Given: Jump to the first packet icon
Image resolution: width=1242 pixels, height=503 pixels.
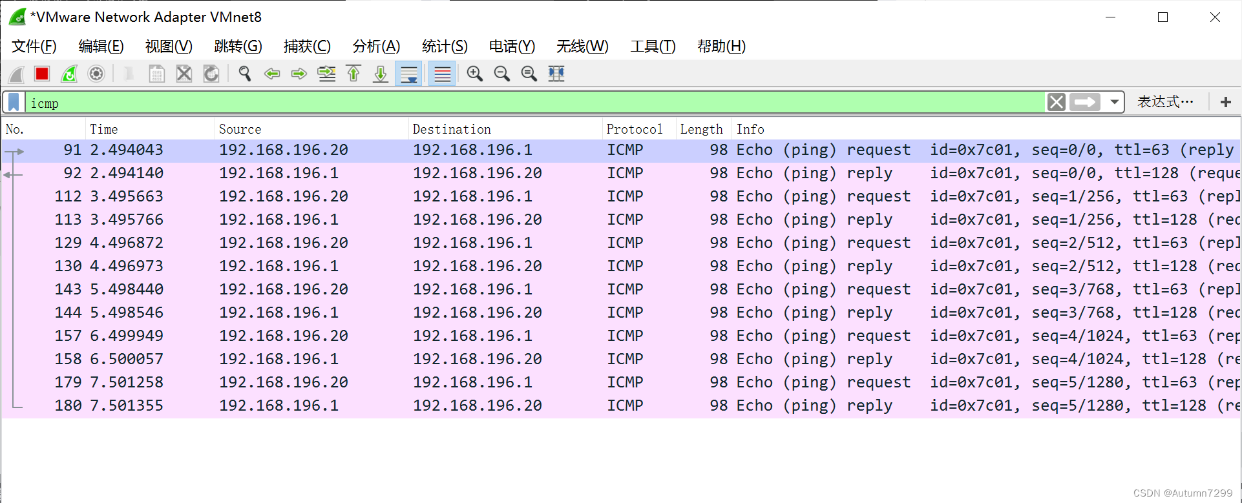Looking at the screenshot, I should (x=353, y=74).
